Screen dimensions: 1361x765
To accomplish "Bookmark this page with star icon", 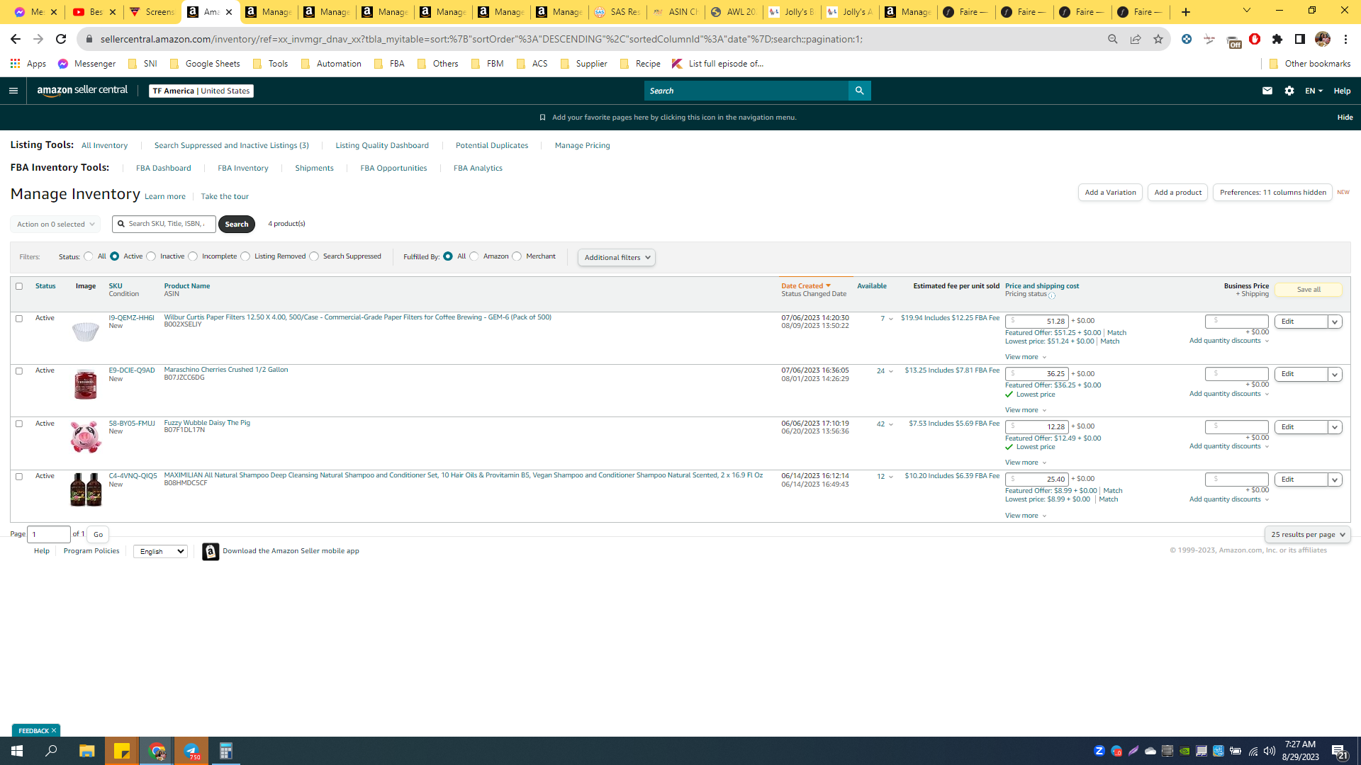I will 1158,39.
